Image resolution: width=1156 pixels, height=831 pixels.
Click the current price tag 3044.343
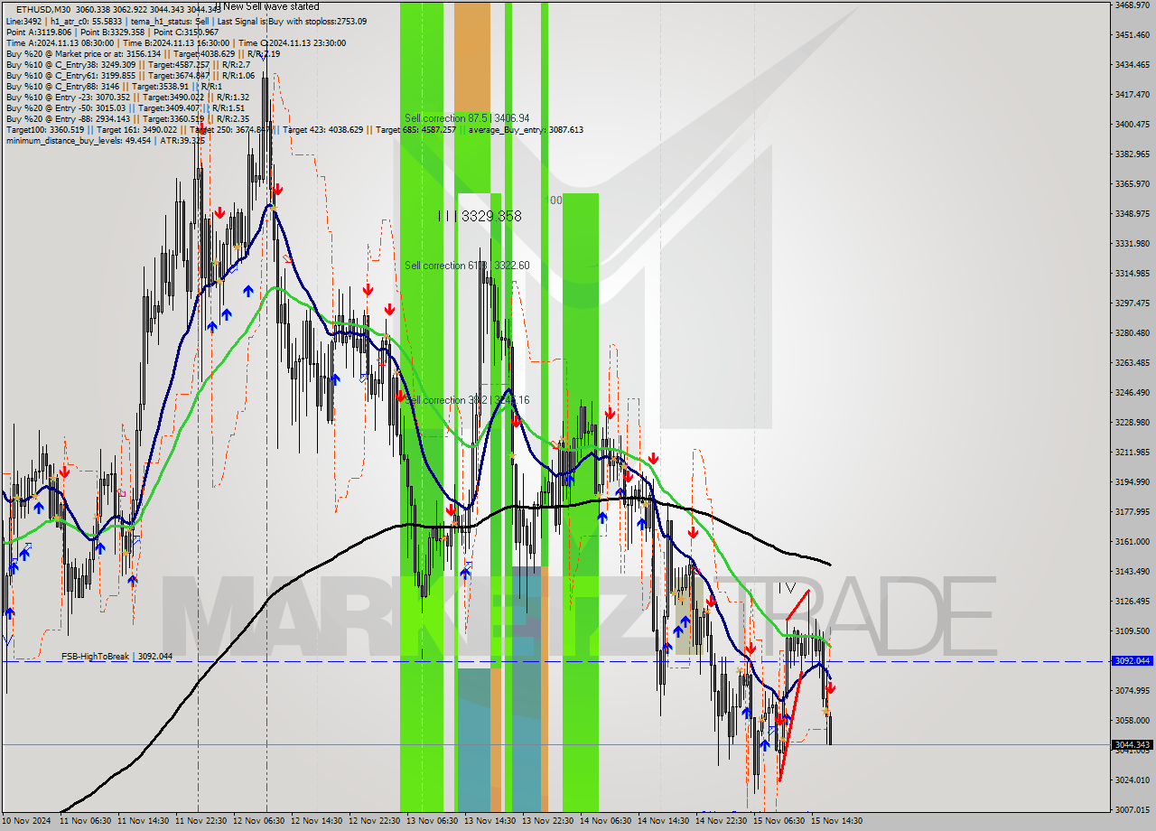(1133, 745)
